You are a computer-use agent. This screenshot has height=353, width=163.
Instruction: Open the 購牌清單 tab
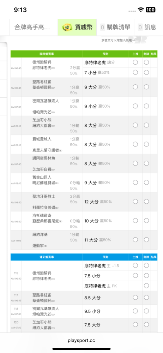(115, 27)
